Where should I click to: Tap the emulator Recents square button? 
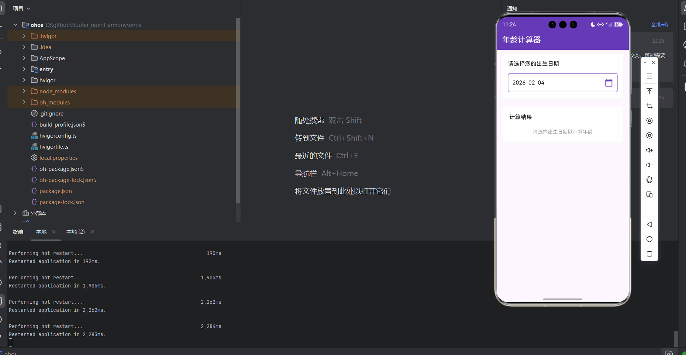649,254
